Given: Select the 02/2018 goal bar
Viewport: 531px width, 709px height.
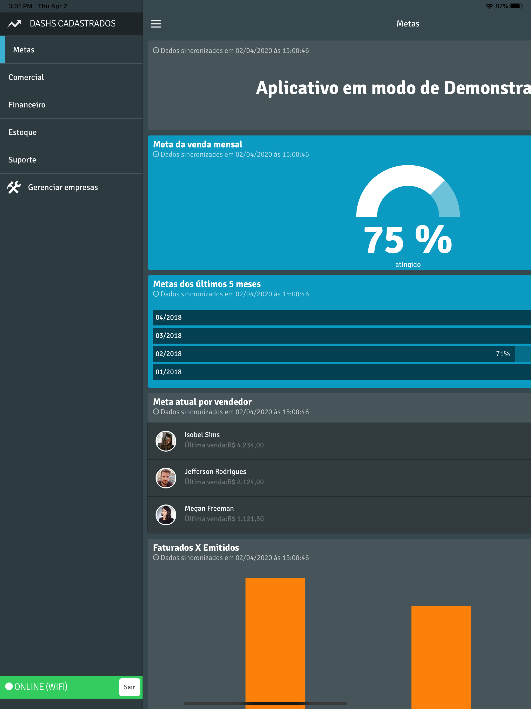Looking at the screenshot, I should pos(342,354).
